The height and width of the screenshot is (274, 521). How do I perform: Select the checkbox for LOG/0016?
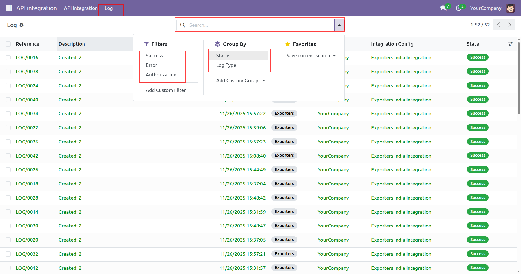[8, 58]
